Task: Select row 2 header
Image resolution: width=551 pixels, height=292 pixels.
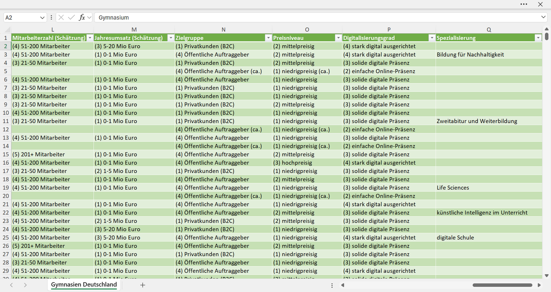Action: [x=6, y=46]
